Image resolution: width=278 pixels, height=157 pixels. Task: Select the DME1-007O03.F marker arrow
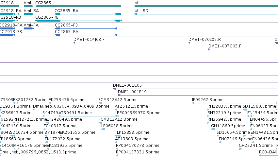209,49
